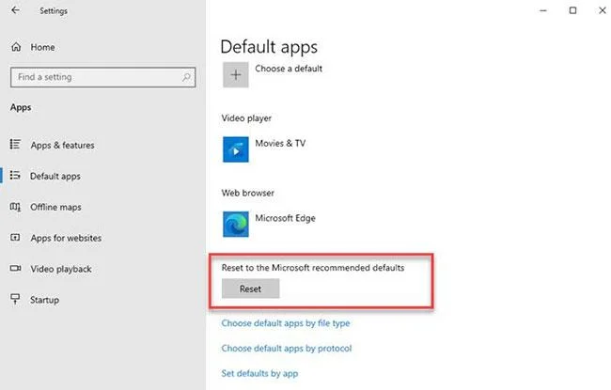Viewport: 611px width, 390px height.
Task: Open Startup page
Action: [45, 300]
